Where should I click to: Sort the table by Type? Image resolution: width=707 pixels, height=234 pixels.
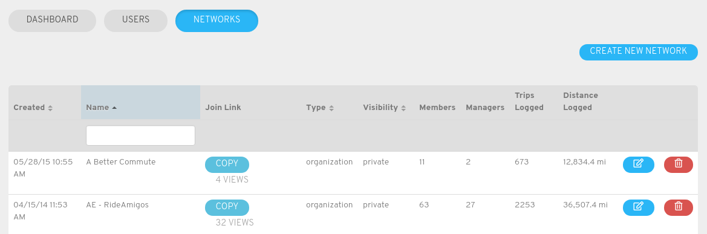(320, 108)
